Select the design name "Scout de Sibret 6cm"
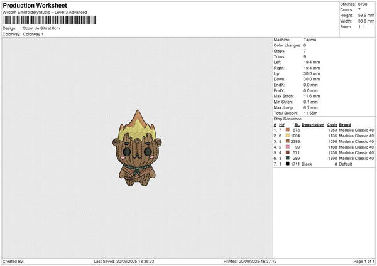 [x=41, y=28]
